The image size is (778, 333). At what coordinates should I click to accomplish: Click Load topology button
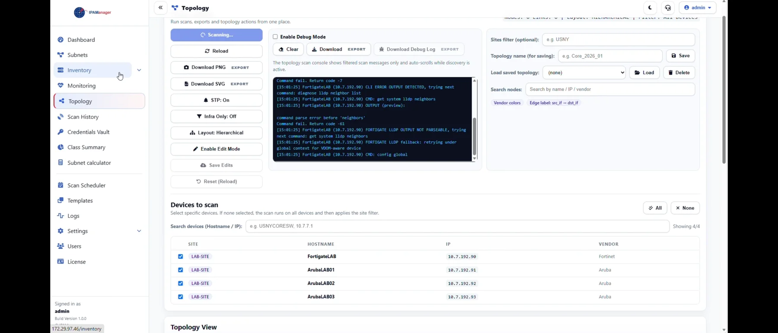coord(644,73)
